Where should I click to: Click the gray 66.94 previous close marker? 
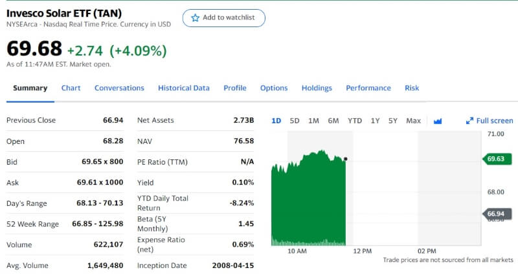tap(496, 214)
